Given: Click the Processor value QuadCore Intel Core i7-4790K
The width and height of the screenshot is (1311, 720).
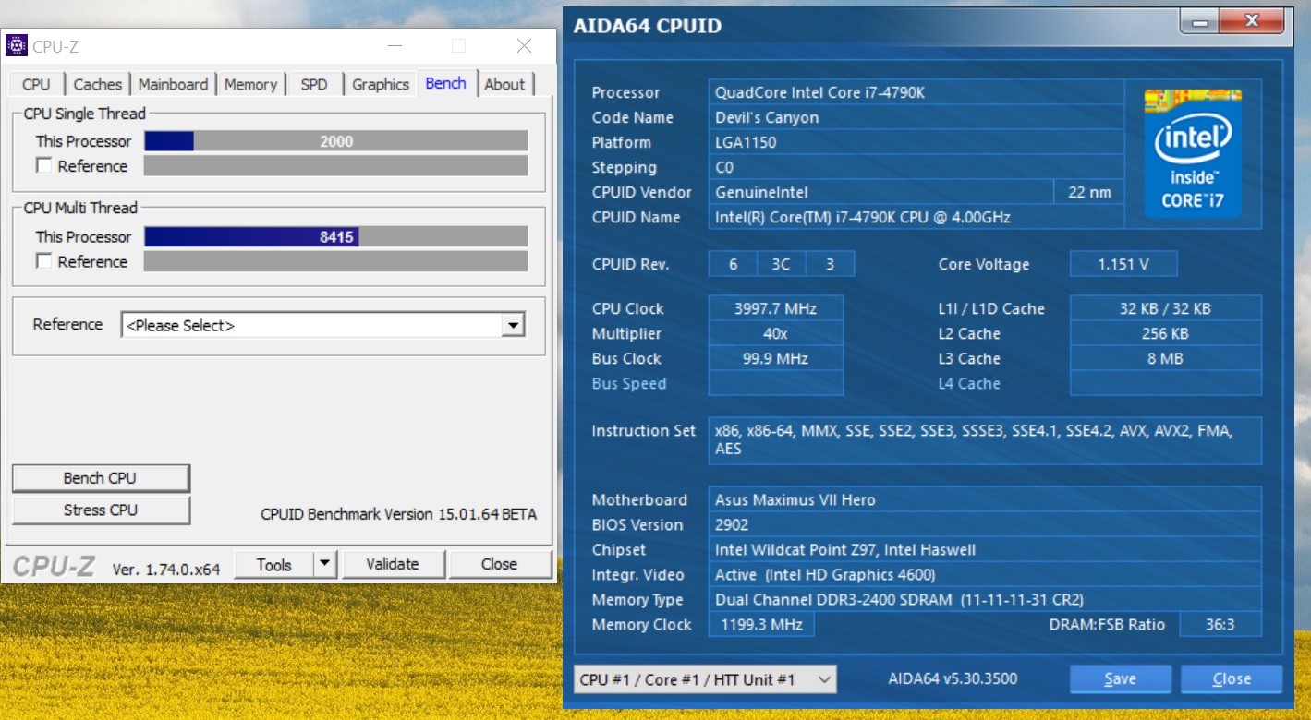Looking at the screenshot, I should (916, 92).
